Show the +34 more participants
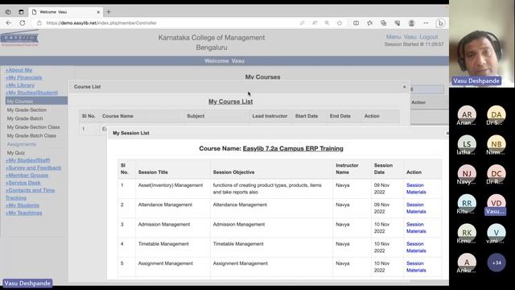Viewport: 515px width, 290px height. click(x=496, y=263)
